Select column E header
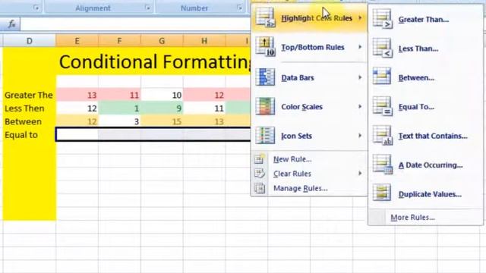The image size is (486, 273). click(77, 40)
